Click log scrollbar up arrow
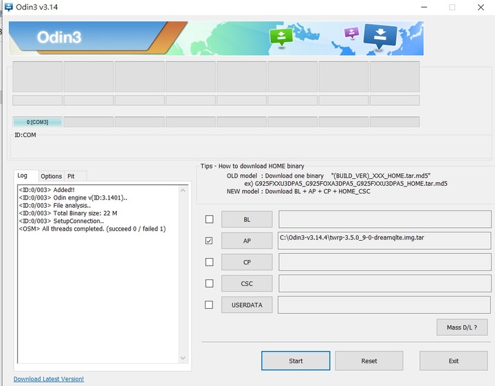495x386 pixels. pyautogui.click(x=183, y=190)
